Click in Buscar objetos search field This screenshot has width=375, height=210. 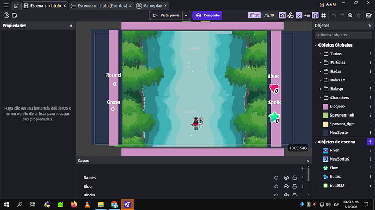click(x=343, y=35)
